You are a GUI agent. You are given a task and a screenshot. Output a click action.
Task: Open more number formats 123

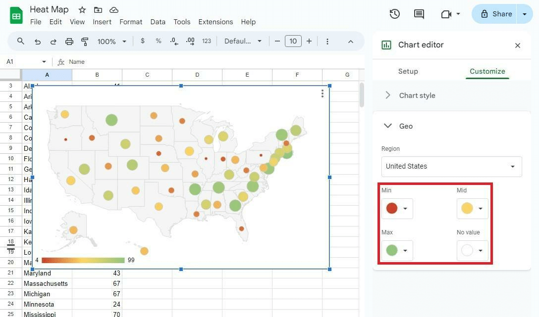[206, 41]
